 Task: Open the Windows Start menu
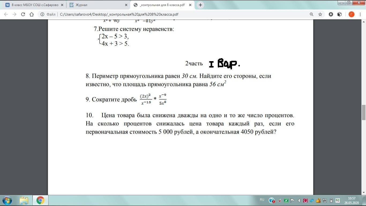pyautogui.click(x=7, y=200)
